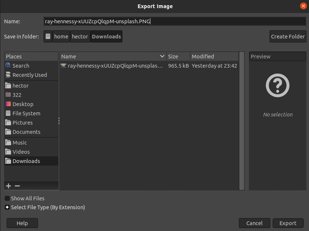Click the root filesystem disk icon in path bar
This screenshot has height=231, width=309.
coord(48,37)
